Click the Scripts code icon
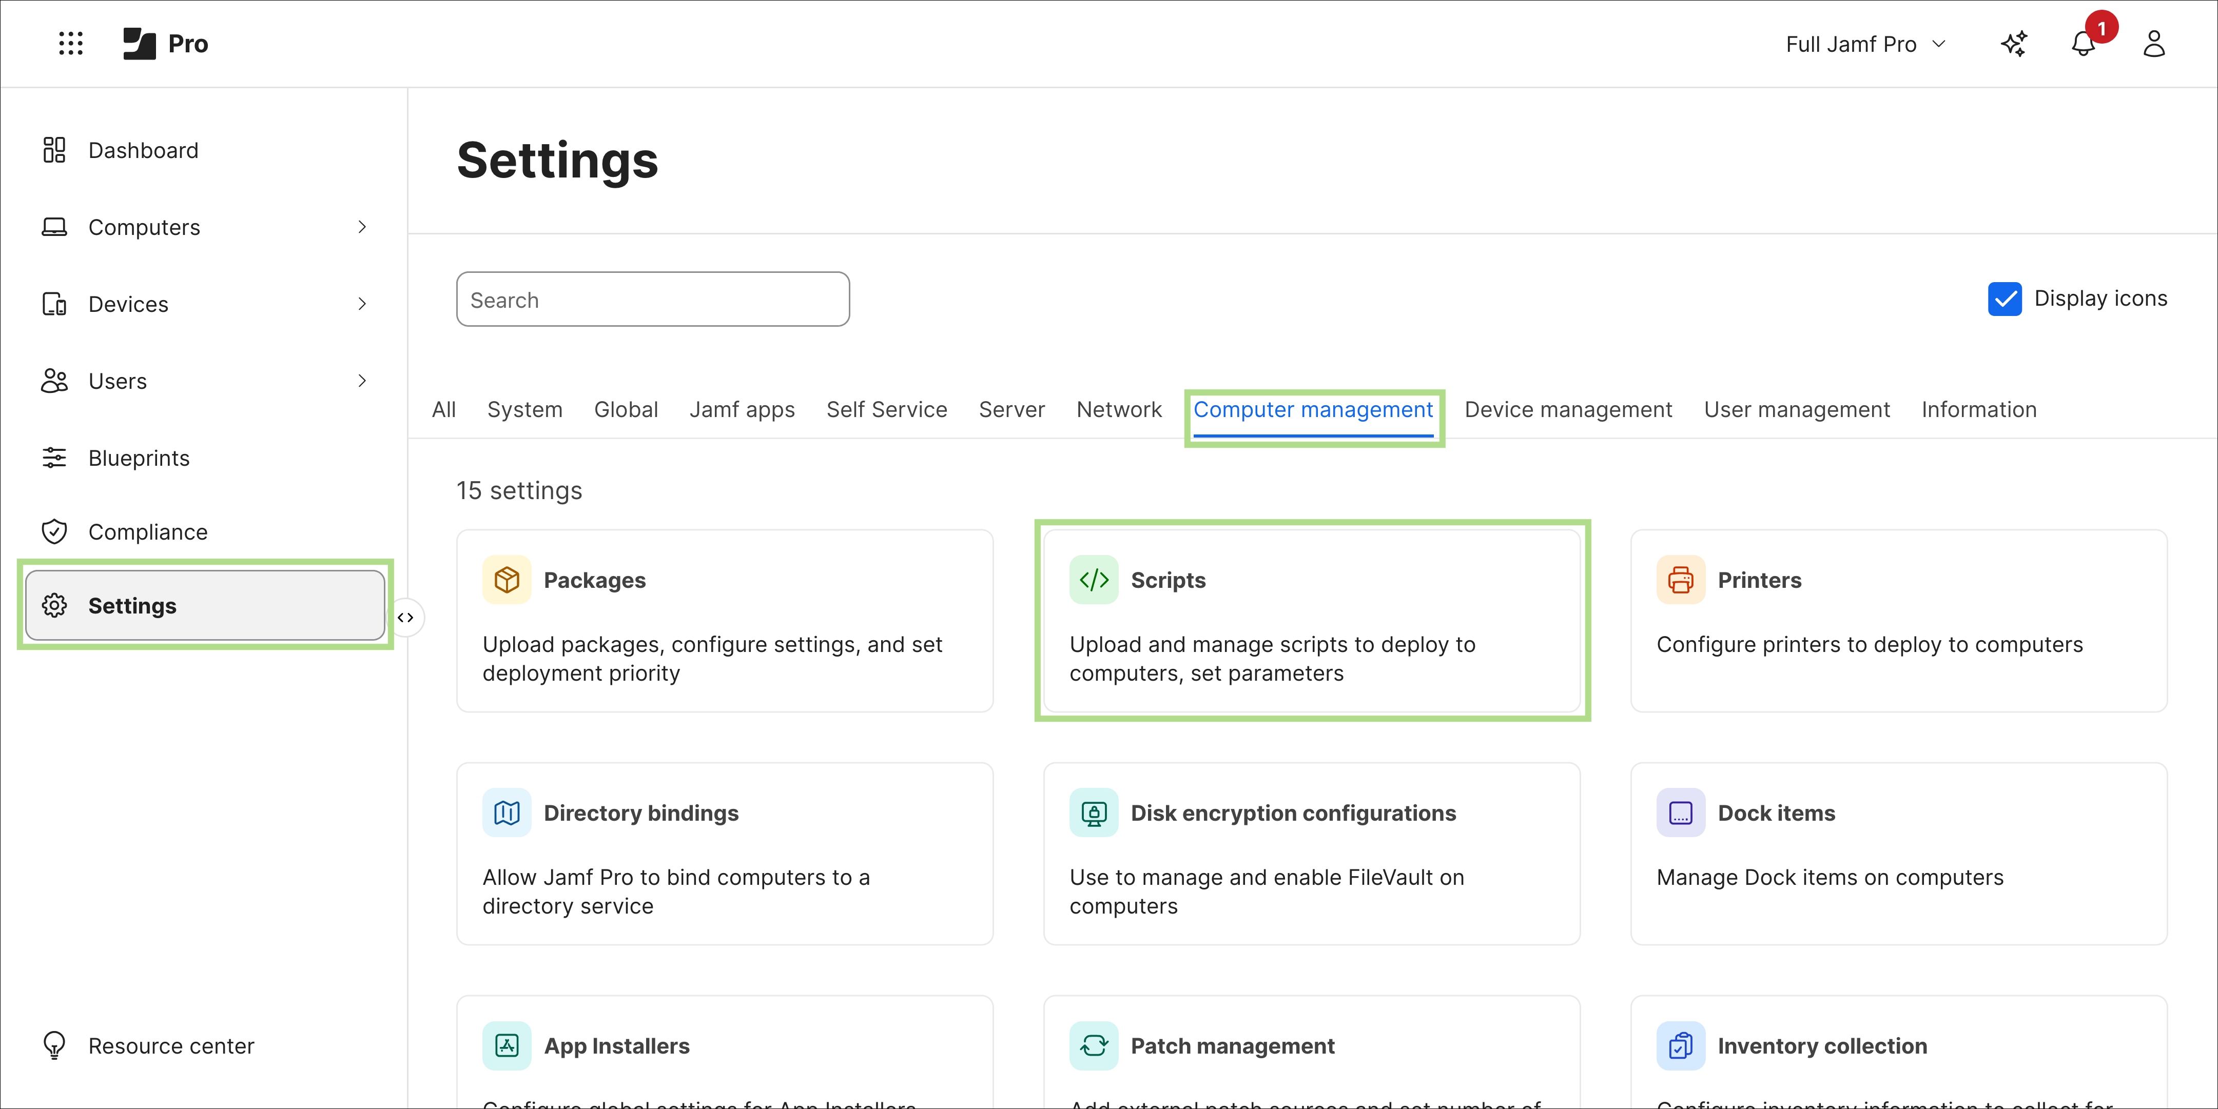The image size is (2218, 1109). [1094, 580]
